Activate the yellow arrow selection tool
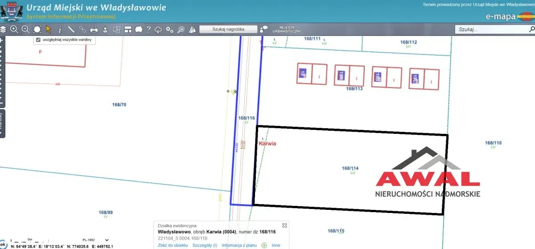Viewport: 535px width, 249px height. 49,29
